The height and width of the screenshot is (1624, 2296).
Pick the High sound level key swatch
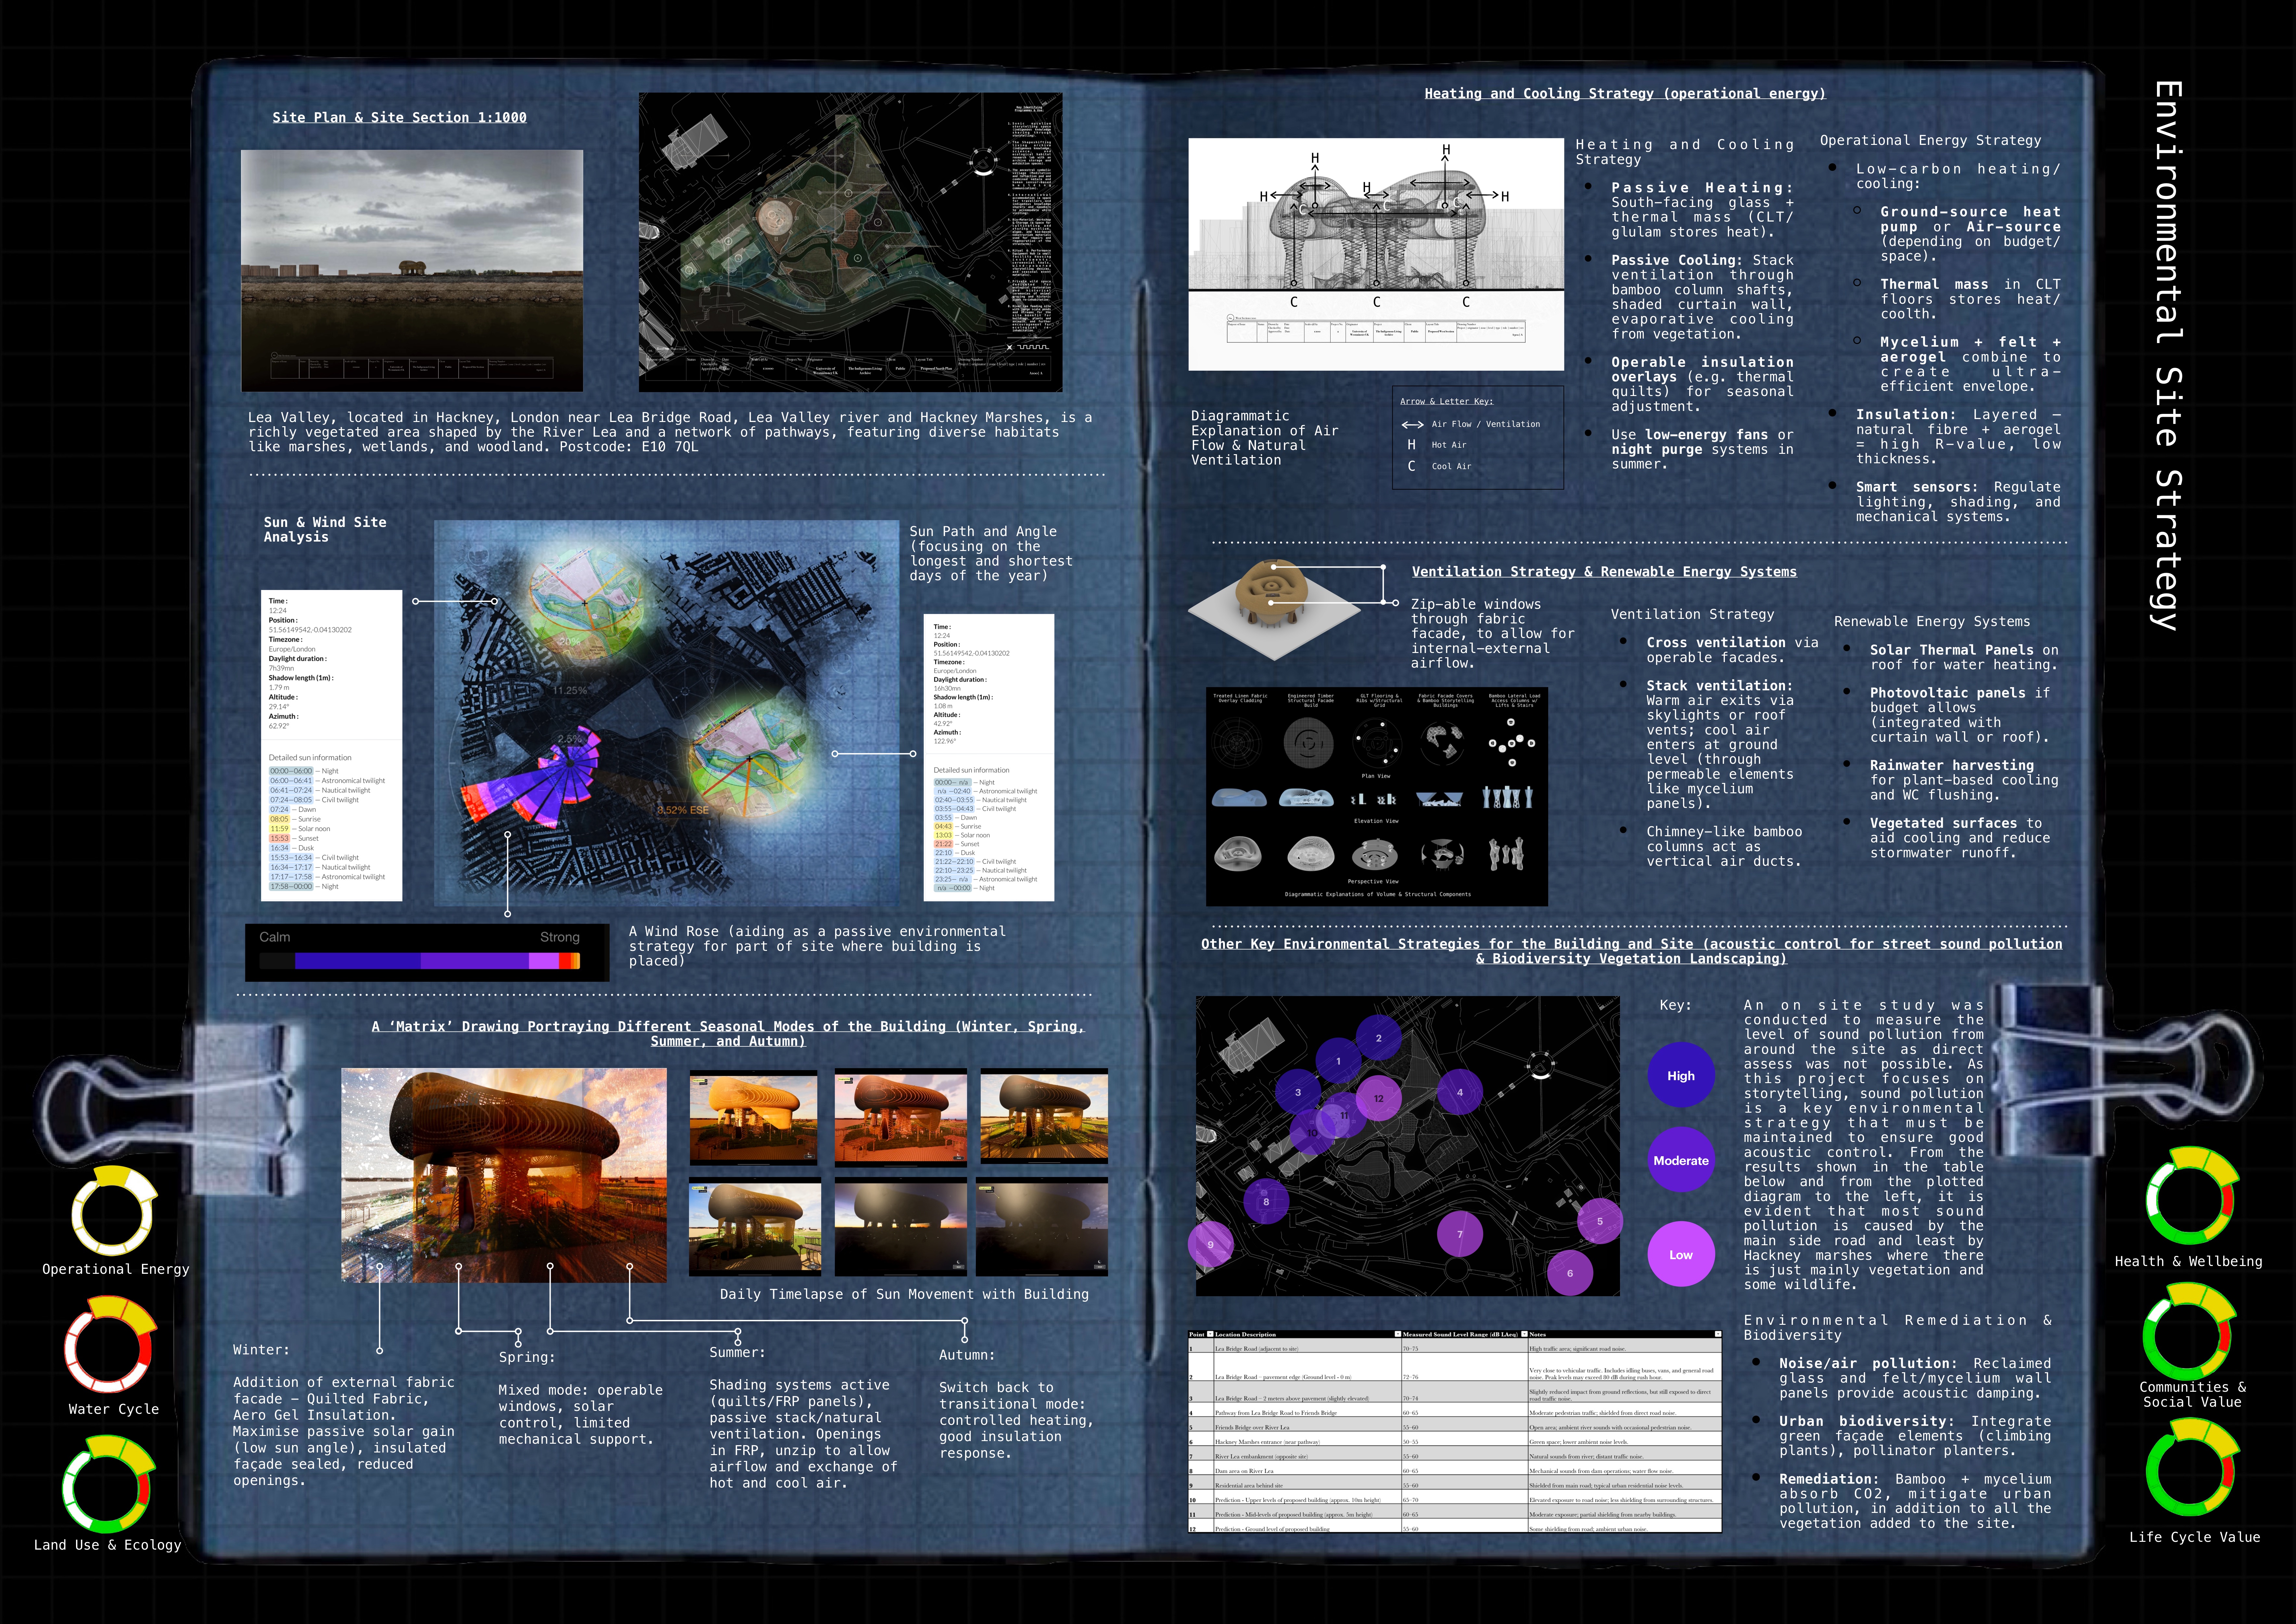point(1681,1076)
